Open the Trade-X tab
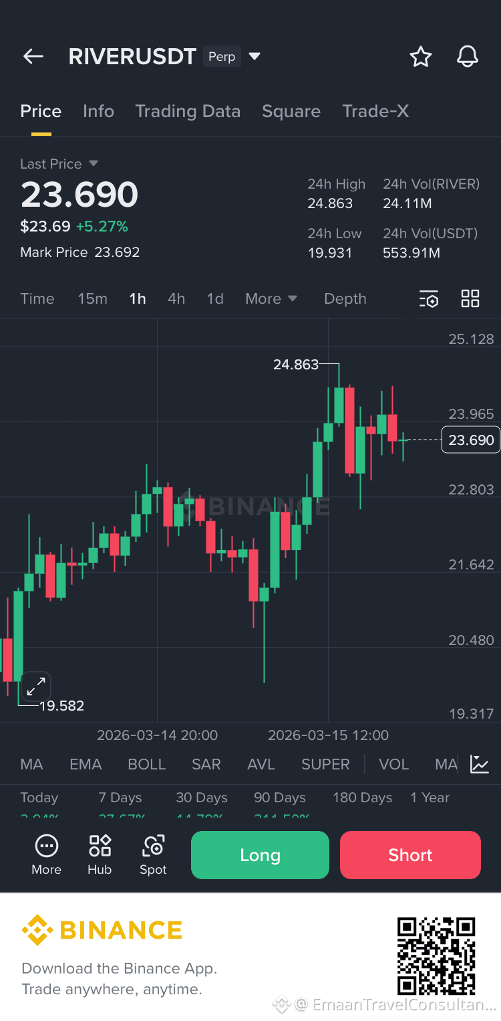 coord(375,111)
